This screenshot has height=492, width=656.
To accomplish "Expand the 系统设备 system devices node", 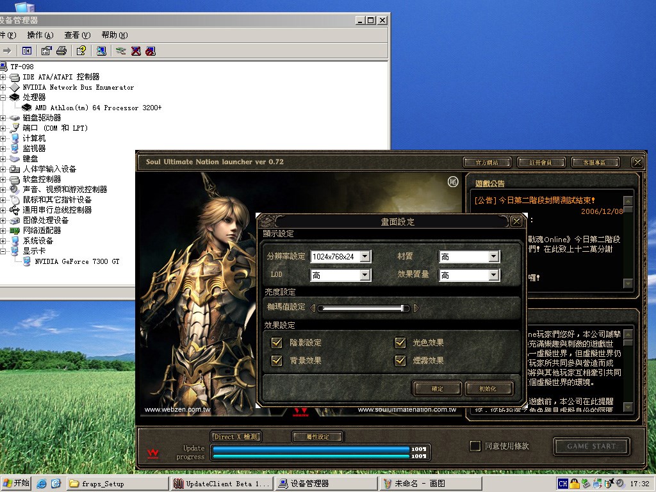I will 3,241.
